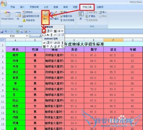
Task: Open ActiveX More Controls icon
Action: [62, 46]
